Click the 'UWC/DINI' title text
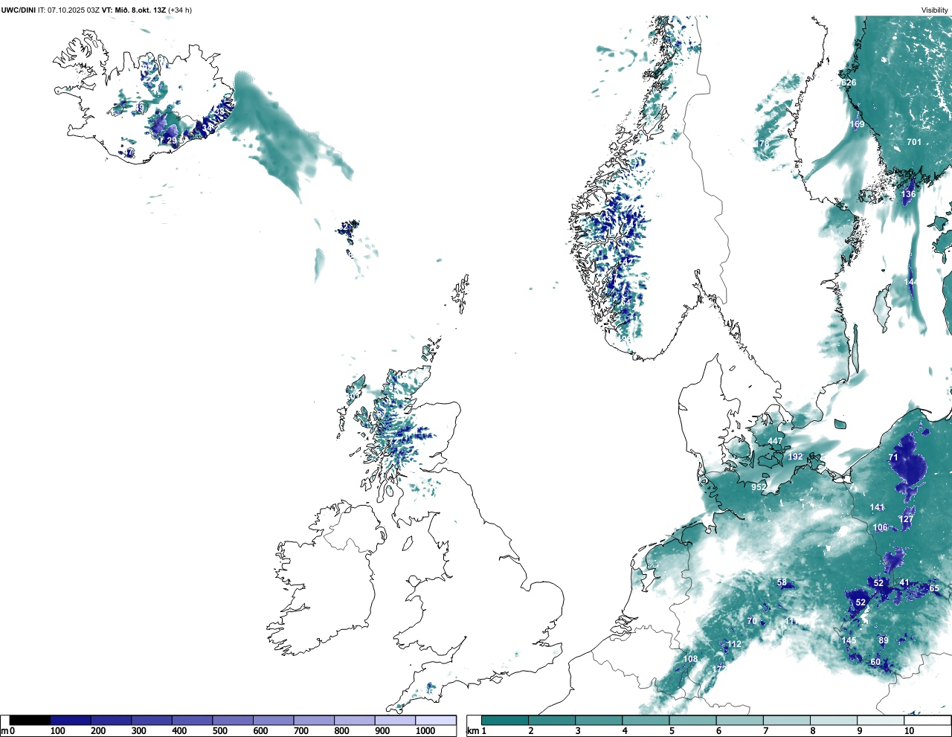The height and width of the screenshot is (737, 952). click(x=19, y=10)
